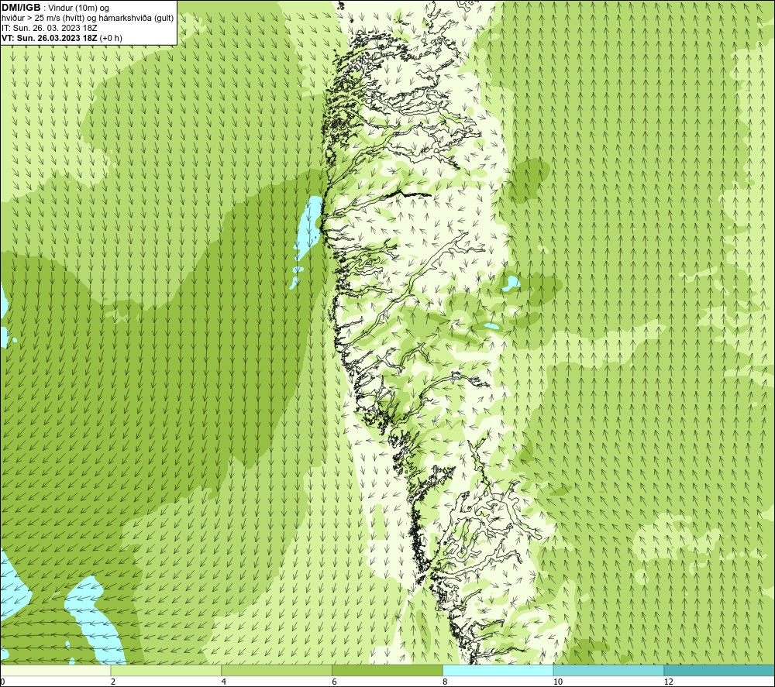Screen dimensions: 775x687
Task: Click the 'hviður > 25 m/s (hvítt)' legend line
Action: click(x=88, y=19)
